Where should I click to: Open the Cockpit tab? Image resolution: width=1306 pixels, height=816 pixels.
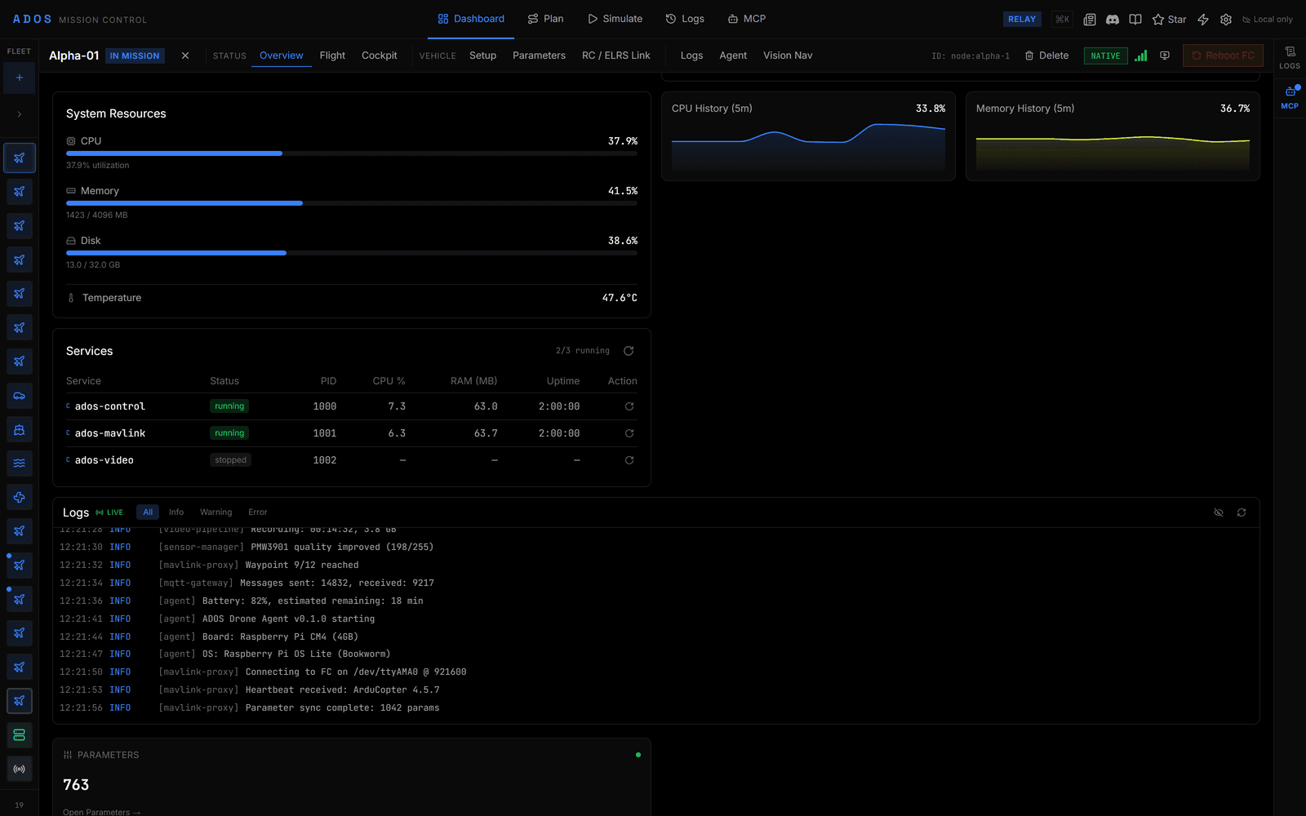(x=380, y=55)
